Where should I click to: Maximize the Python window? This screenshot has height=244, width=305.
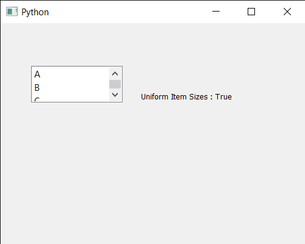click(x=251, y=12)
